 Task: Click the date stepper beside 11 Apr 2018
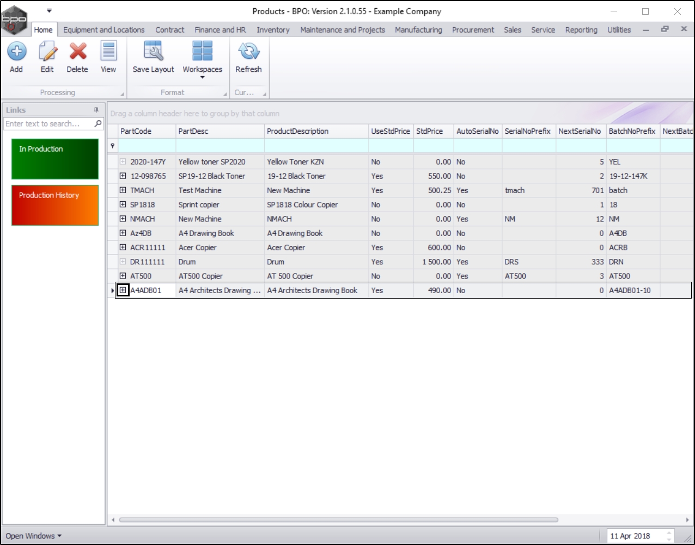[x=669, y=536]
